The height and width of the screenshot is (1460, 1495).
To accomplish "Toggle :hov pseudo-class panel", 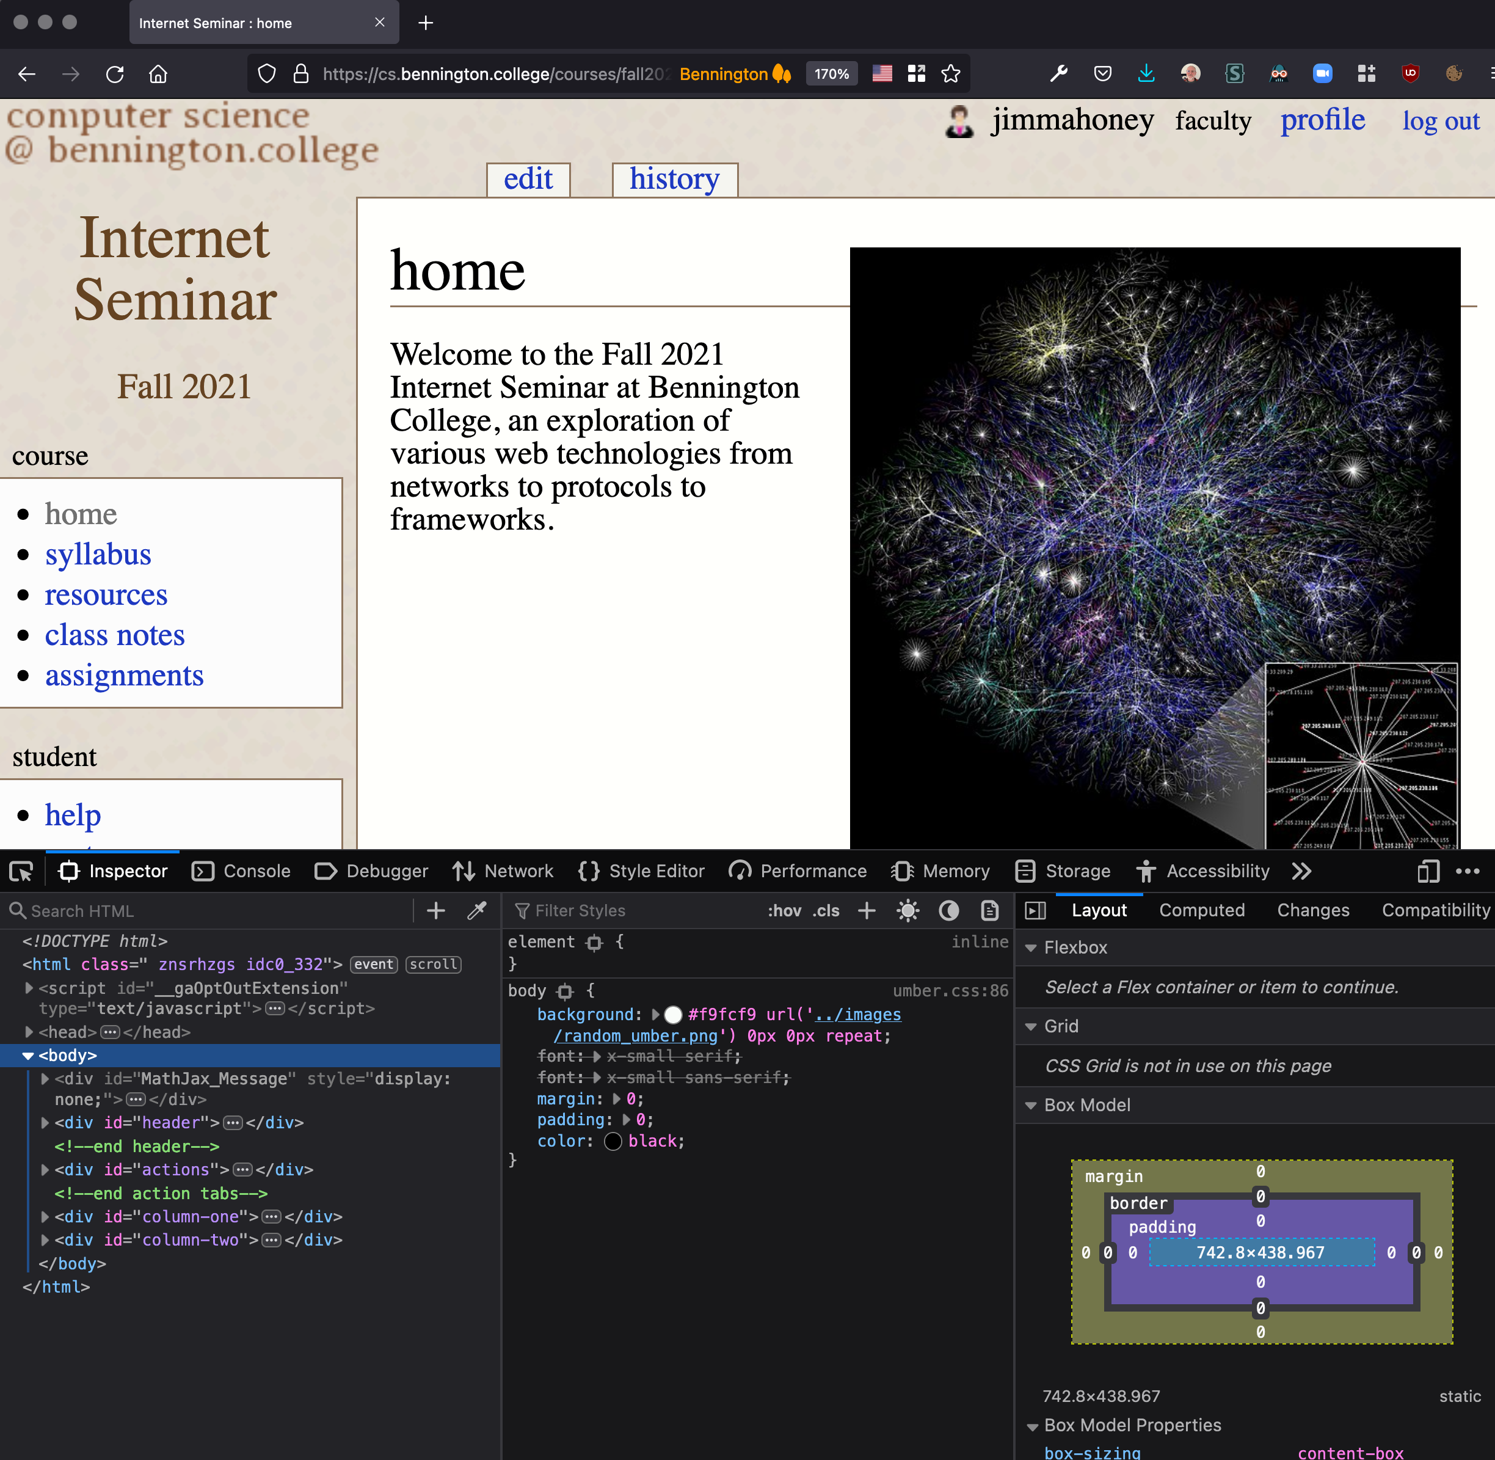I will [x=784, y=910].
